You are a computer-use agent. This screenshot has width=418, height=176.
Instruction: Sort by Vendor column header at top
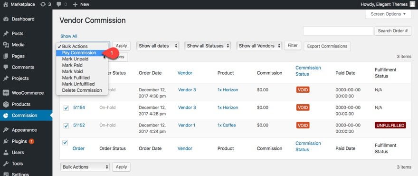click(185, 73)
